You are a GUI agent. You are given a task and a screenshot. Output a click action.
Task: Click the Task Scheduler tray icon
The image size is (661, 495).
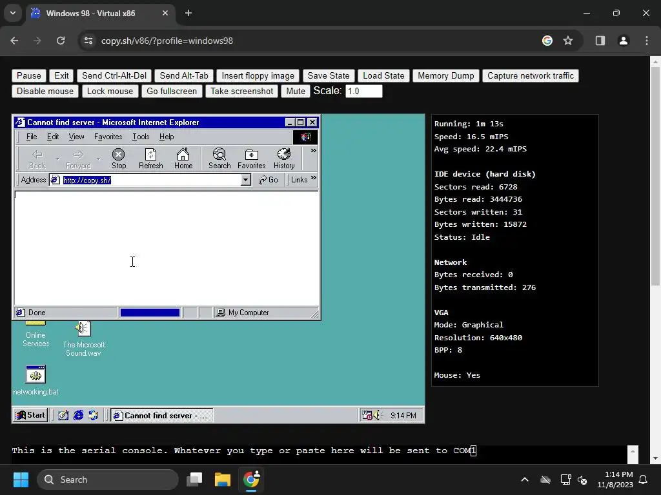367,415
